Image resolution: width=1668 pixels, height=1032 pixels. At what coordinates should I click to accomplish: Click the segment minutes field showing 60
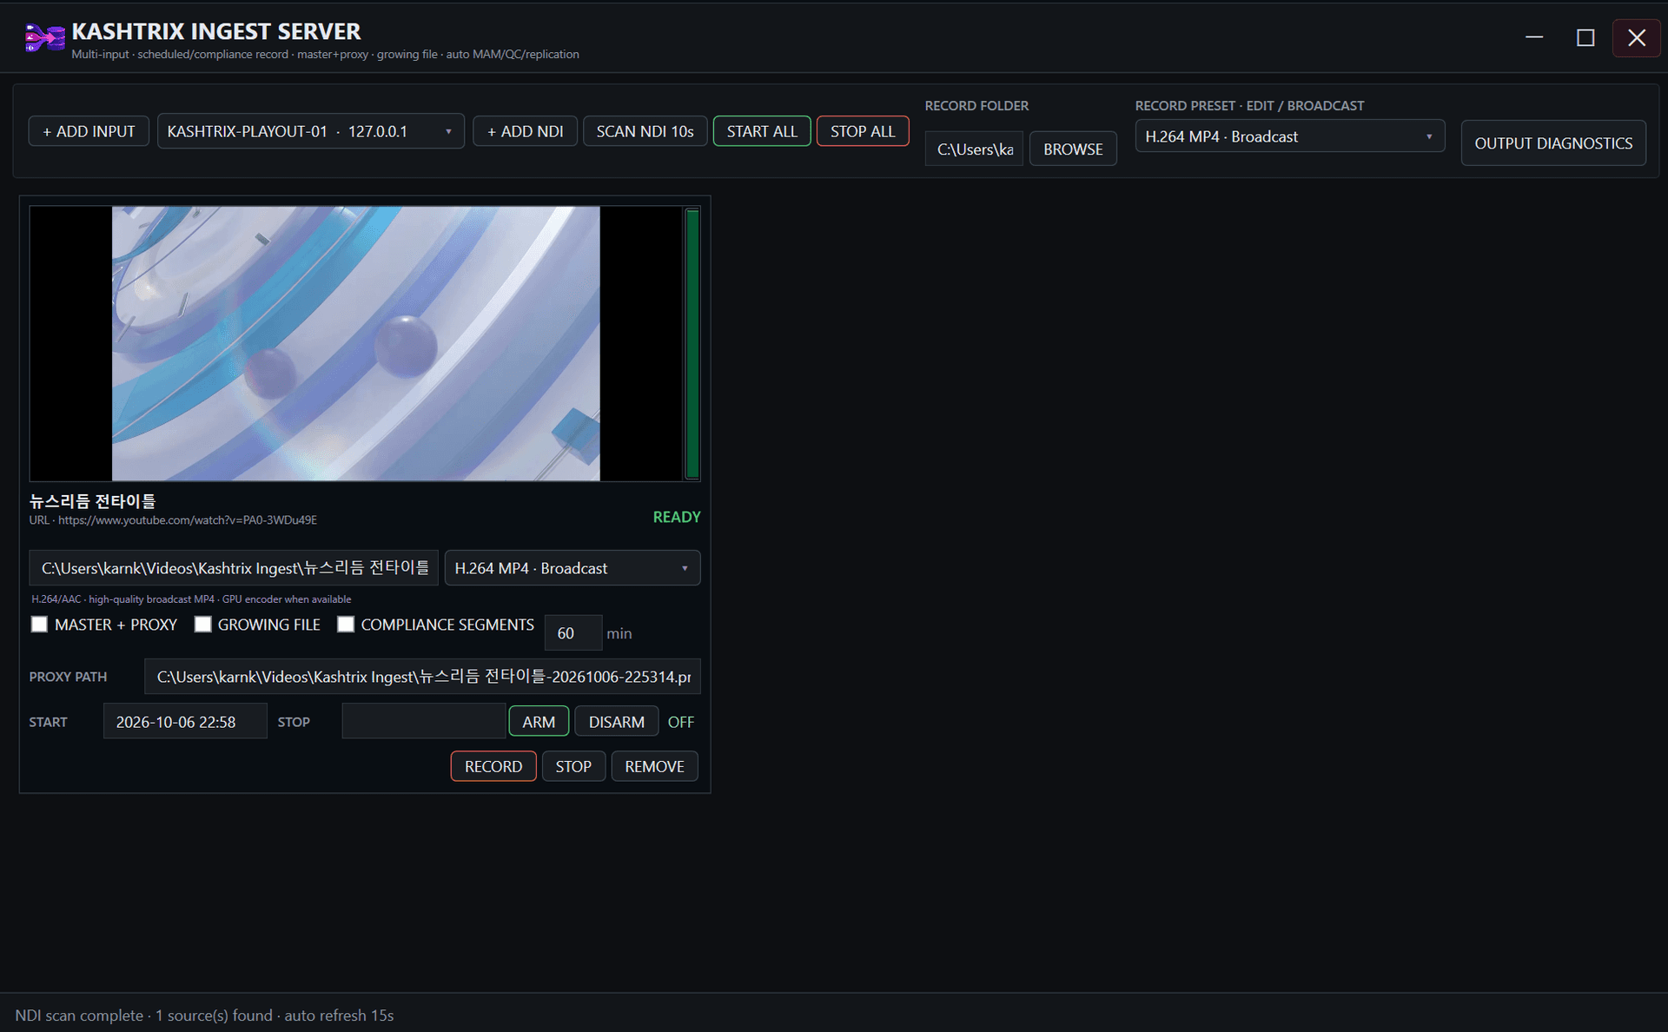pos(573,633)
